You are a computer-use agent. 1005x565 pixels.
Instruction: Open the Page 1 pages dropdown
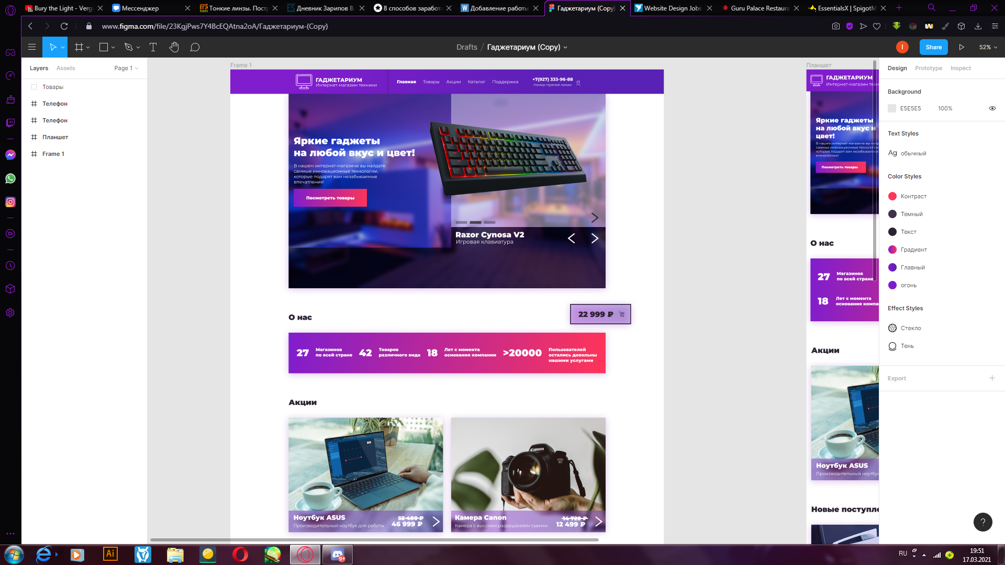tap(126, 68)
